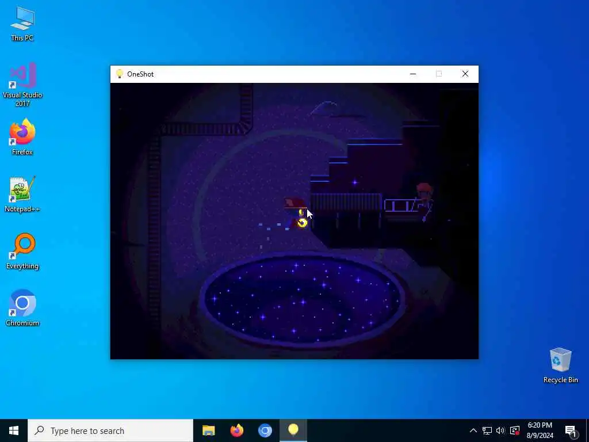The image size is (589, 442).
Task: Open the clock showing 6:20 PM
Action: coord(540,430)
